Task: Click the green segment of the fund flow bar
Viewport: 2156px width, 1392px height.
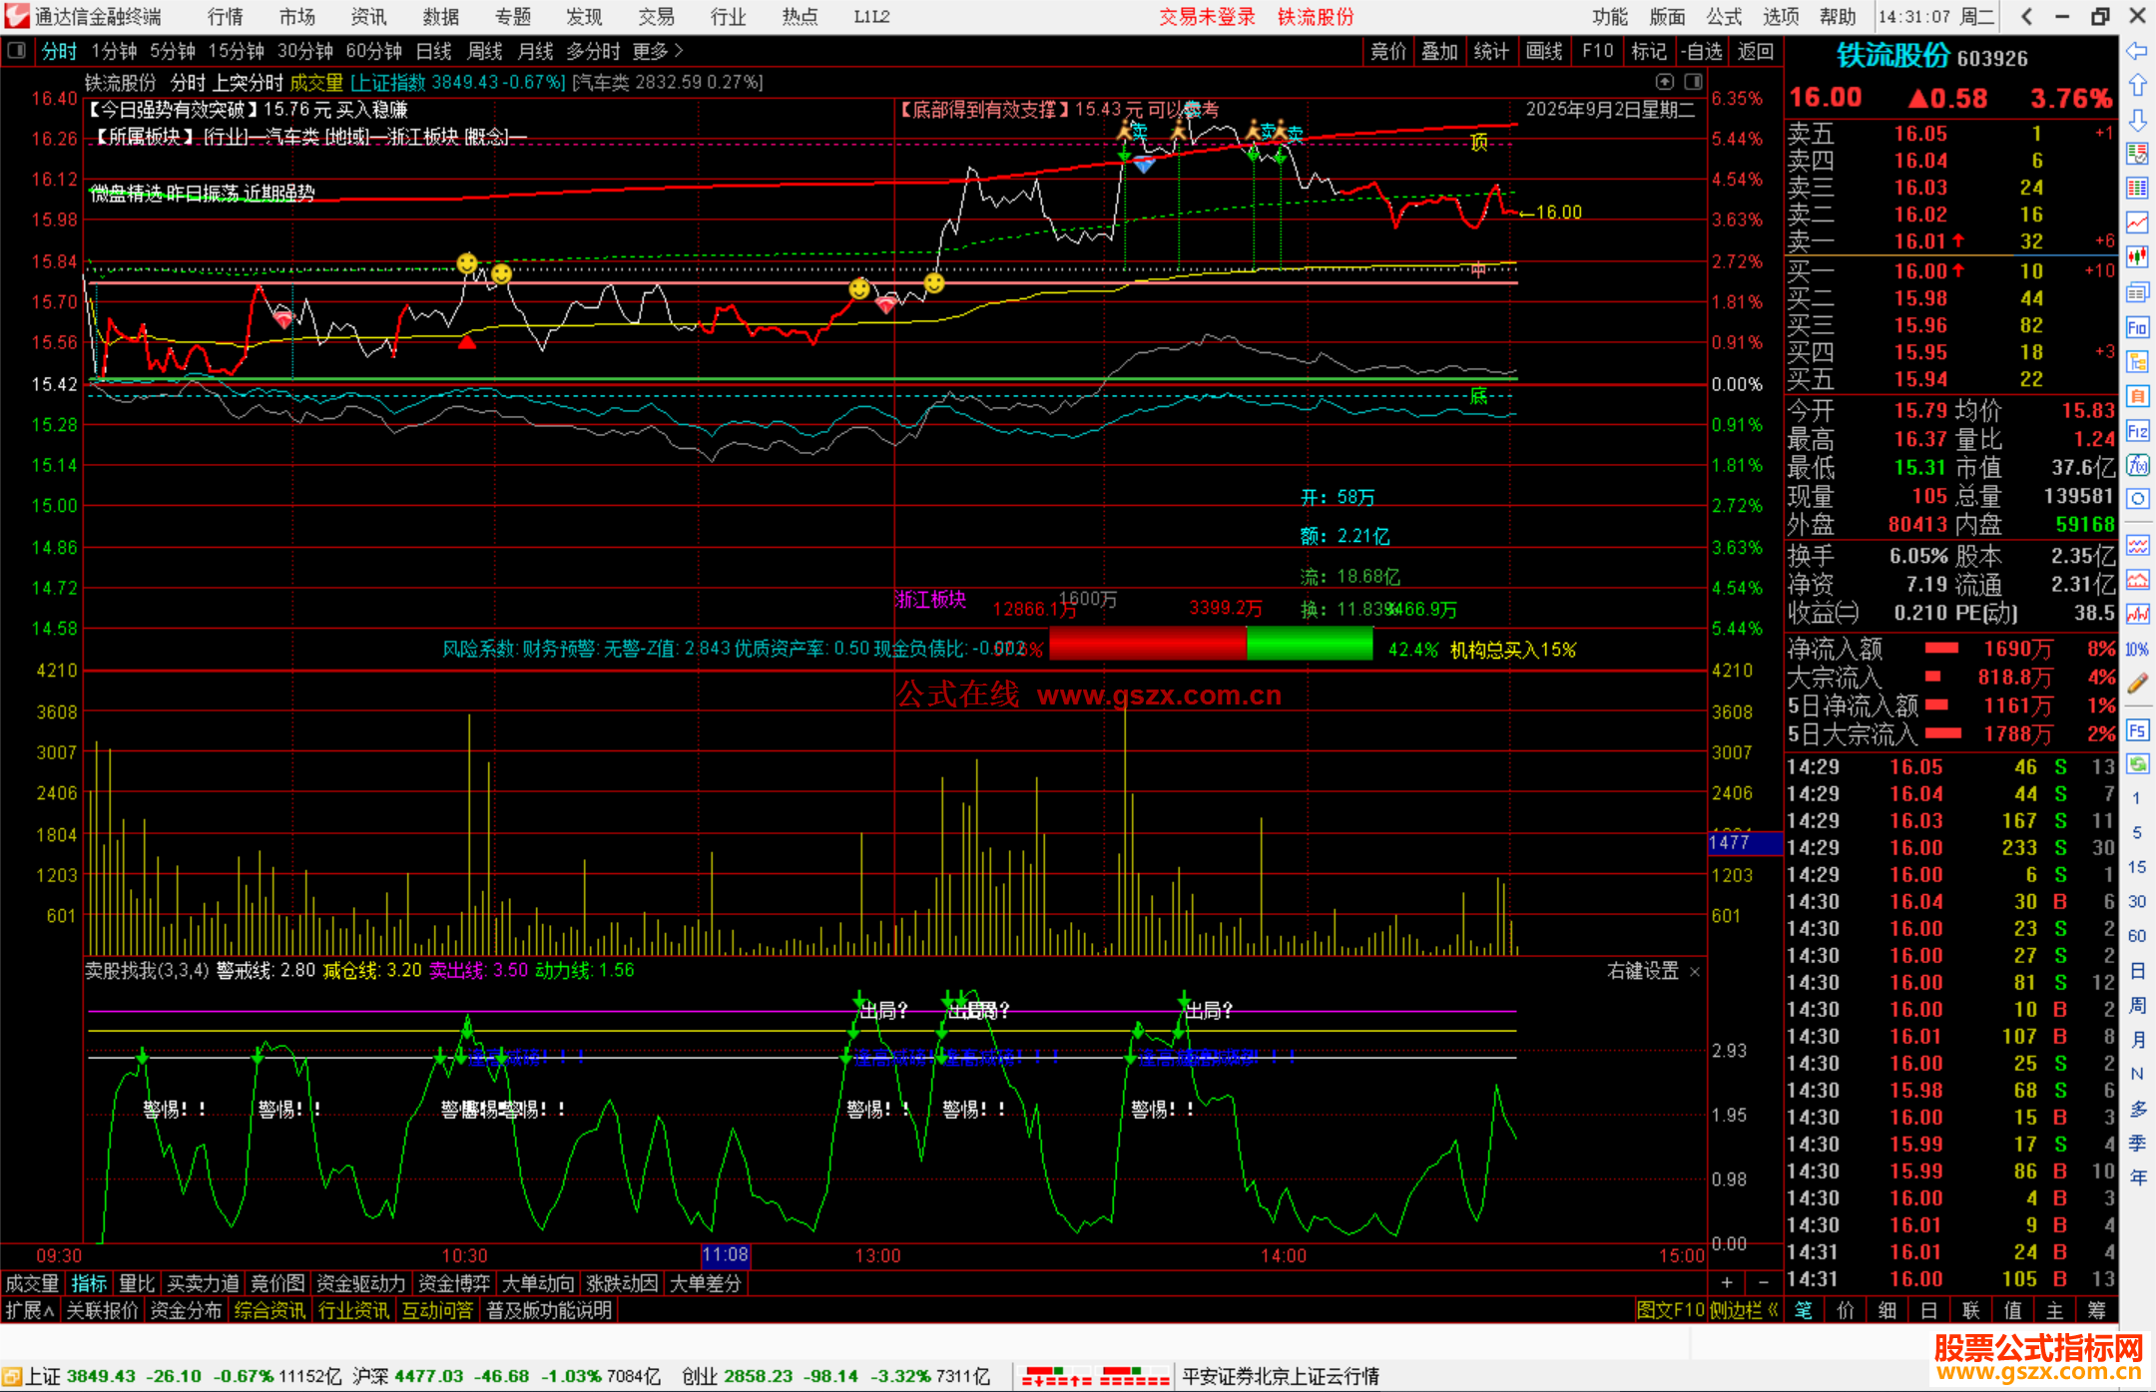Action: [x=1310, y=644]
